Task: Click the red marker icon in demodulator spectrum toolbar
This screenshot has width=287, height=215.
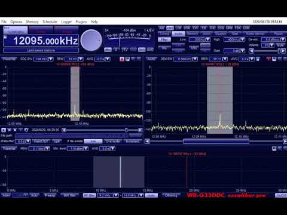Action: click(268, 59)
